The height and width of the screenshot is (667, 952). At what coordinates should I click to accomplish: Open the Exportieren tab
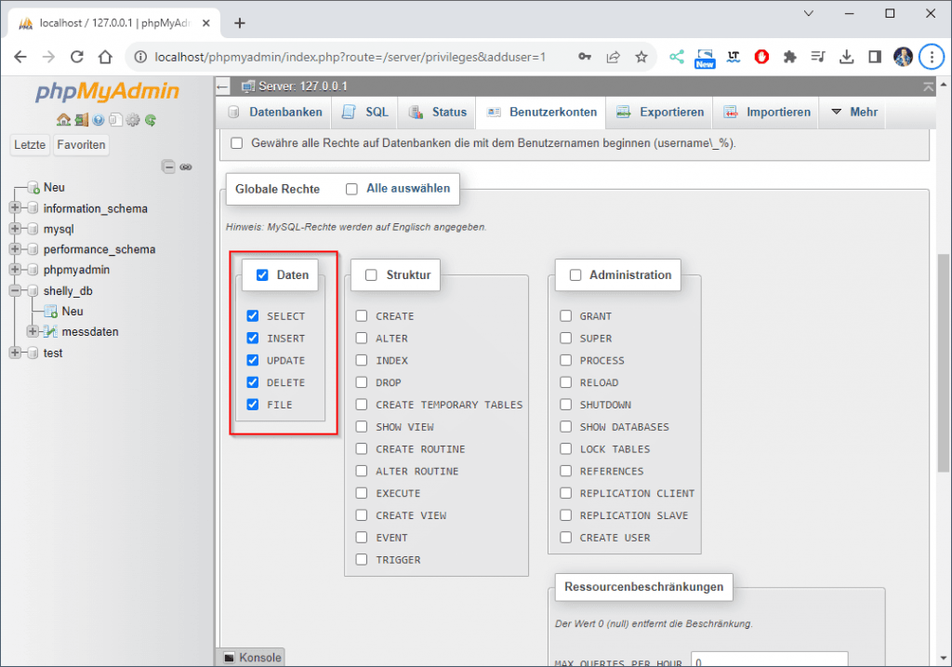[660, 112]
